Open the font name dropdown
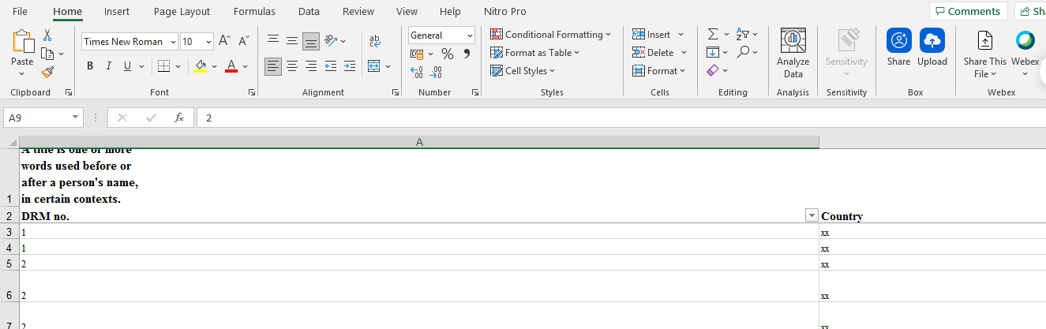The image size is (1046, 329). coord(171,42)
